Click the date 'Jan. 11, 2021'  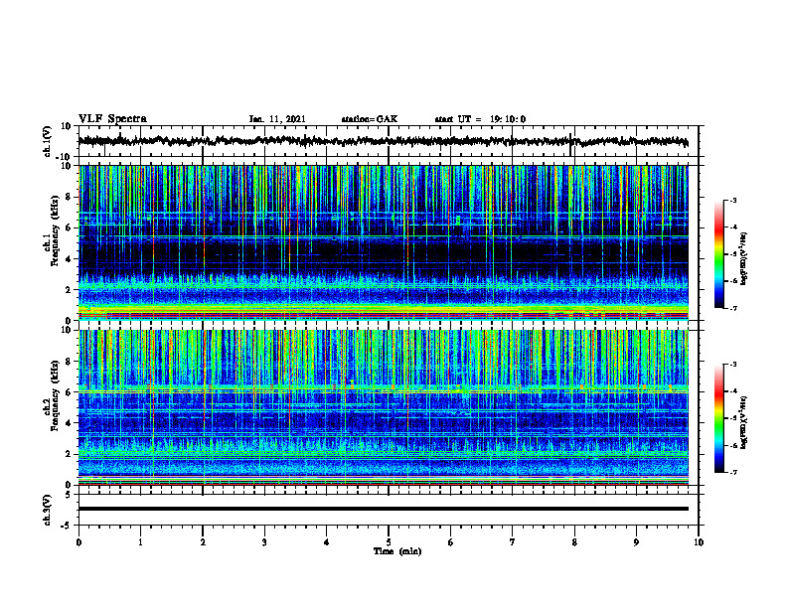[277, 119]
